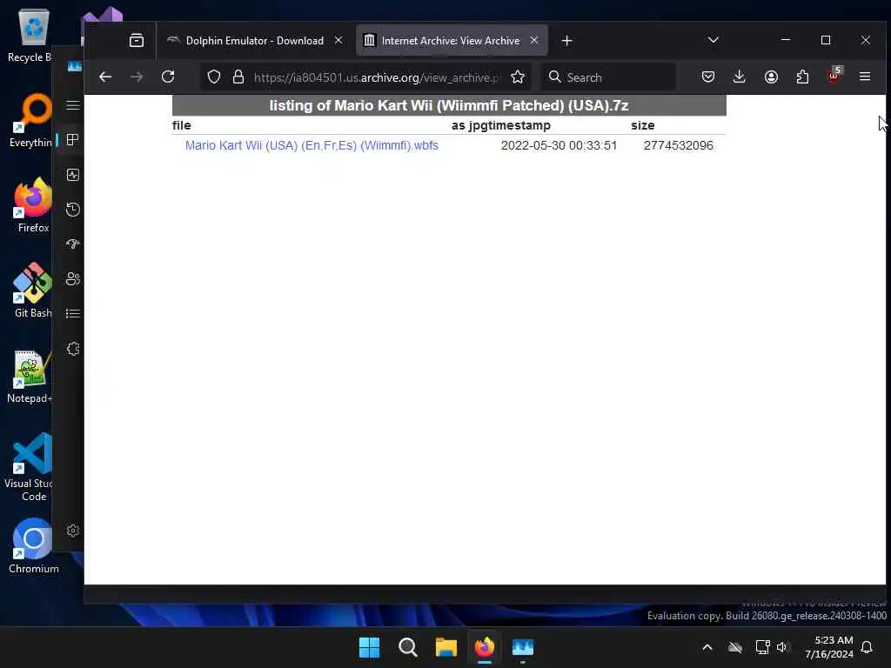Open Task Manager Settings gear

tap(73, 531)
